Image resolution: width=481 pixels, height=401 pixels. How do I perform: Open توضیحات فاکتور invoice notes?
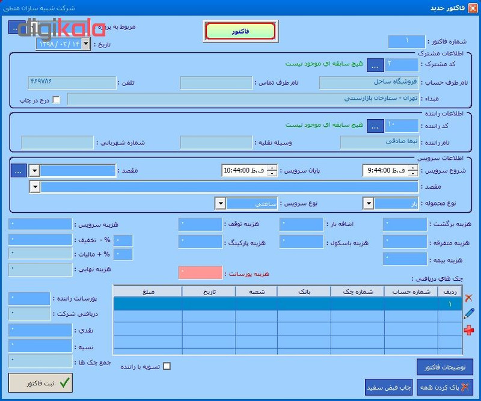point(444,367)
